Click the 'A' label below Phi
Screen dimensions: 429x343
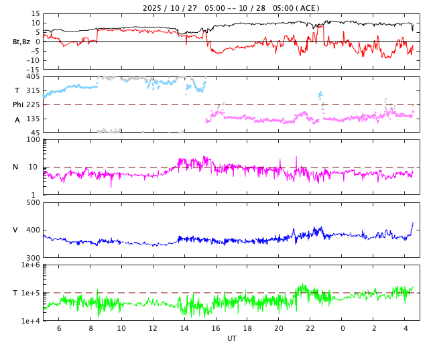[17, 120]
